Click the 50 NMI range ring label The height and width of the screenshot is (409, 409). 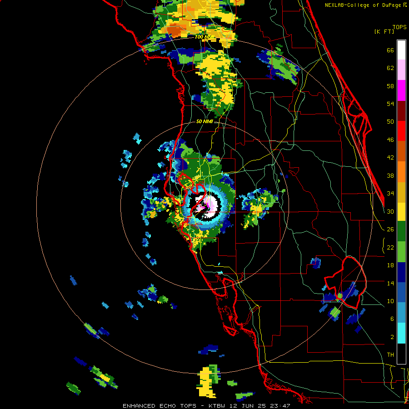pyautogui.click(x=204, y=121)
